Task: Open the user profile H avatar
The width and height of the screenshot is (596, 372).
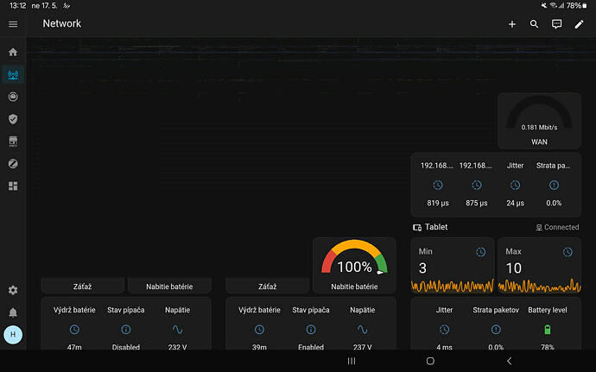Action: (13, 335)
